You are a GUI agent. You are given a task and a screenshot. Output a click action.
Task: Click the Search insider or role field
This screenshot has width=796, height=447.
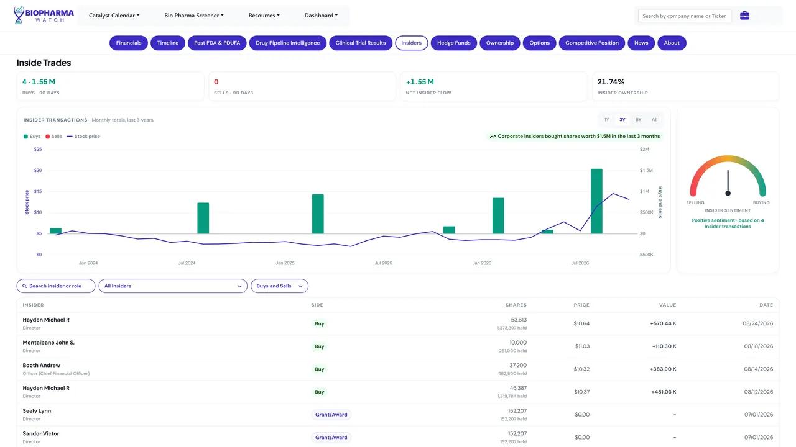pyautogui.click(x=56, y=286)
